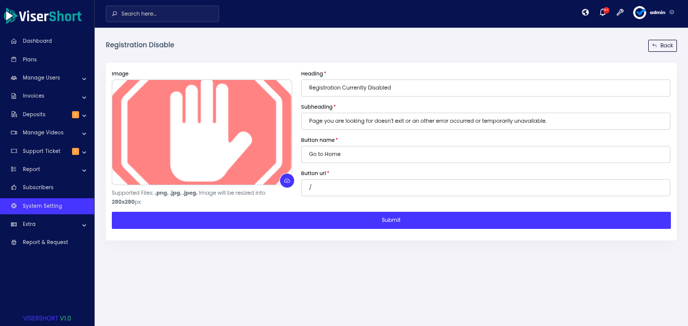Image resolution: width=688 pixels, height=326 pixels.
Task: Click the wrench settings icon
Action: pos(620,13)
